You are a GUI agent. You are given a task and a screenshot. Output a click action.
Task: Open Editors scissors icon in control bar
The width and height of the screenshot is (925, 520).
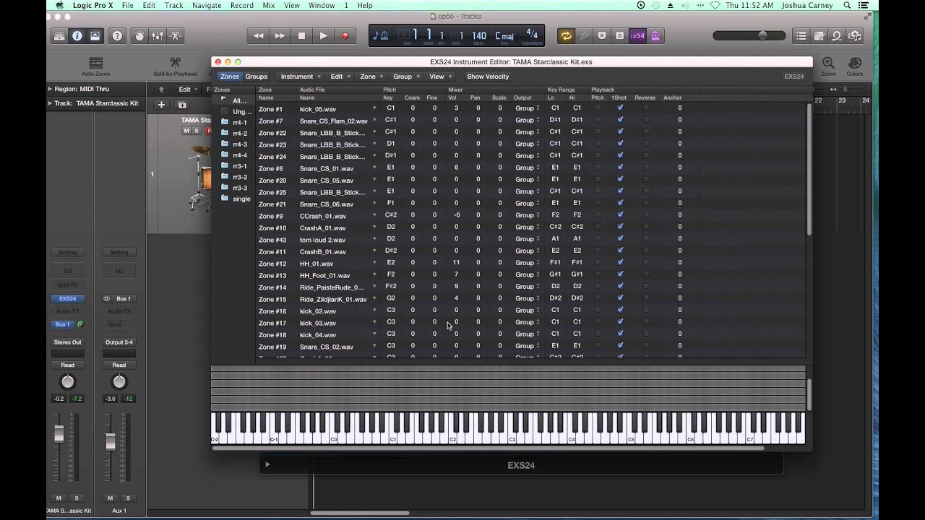[175, 35]
